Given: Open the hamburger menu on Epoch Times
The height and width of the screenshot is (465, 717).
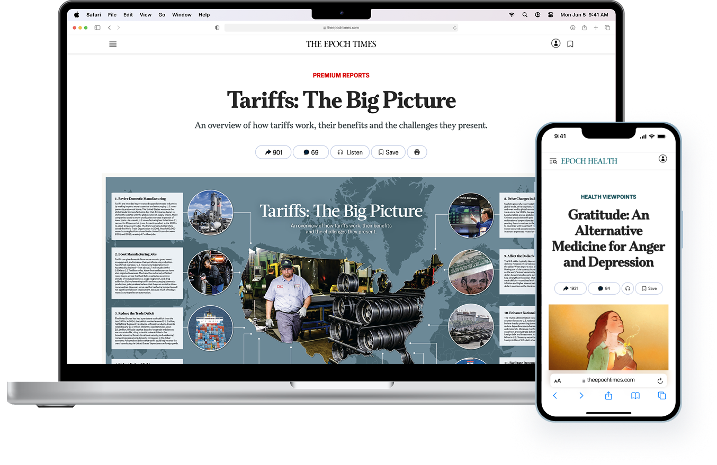Looking at the screenshot, I should (x=113, y=44).
